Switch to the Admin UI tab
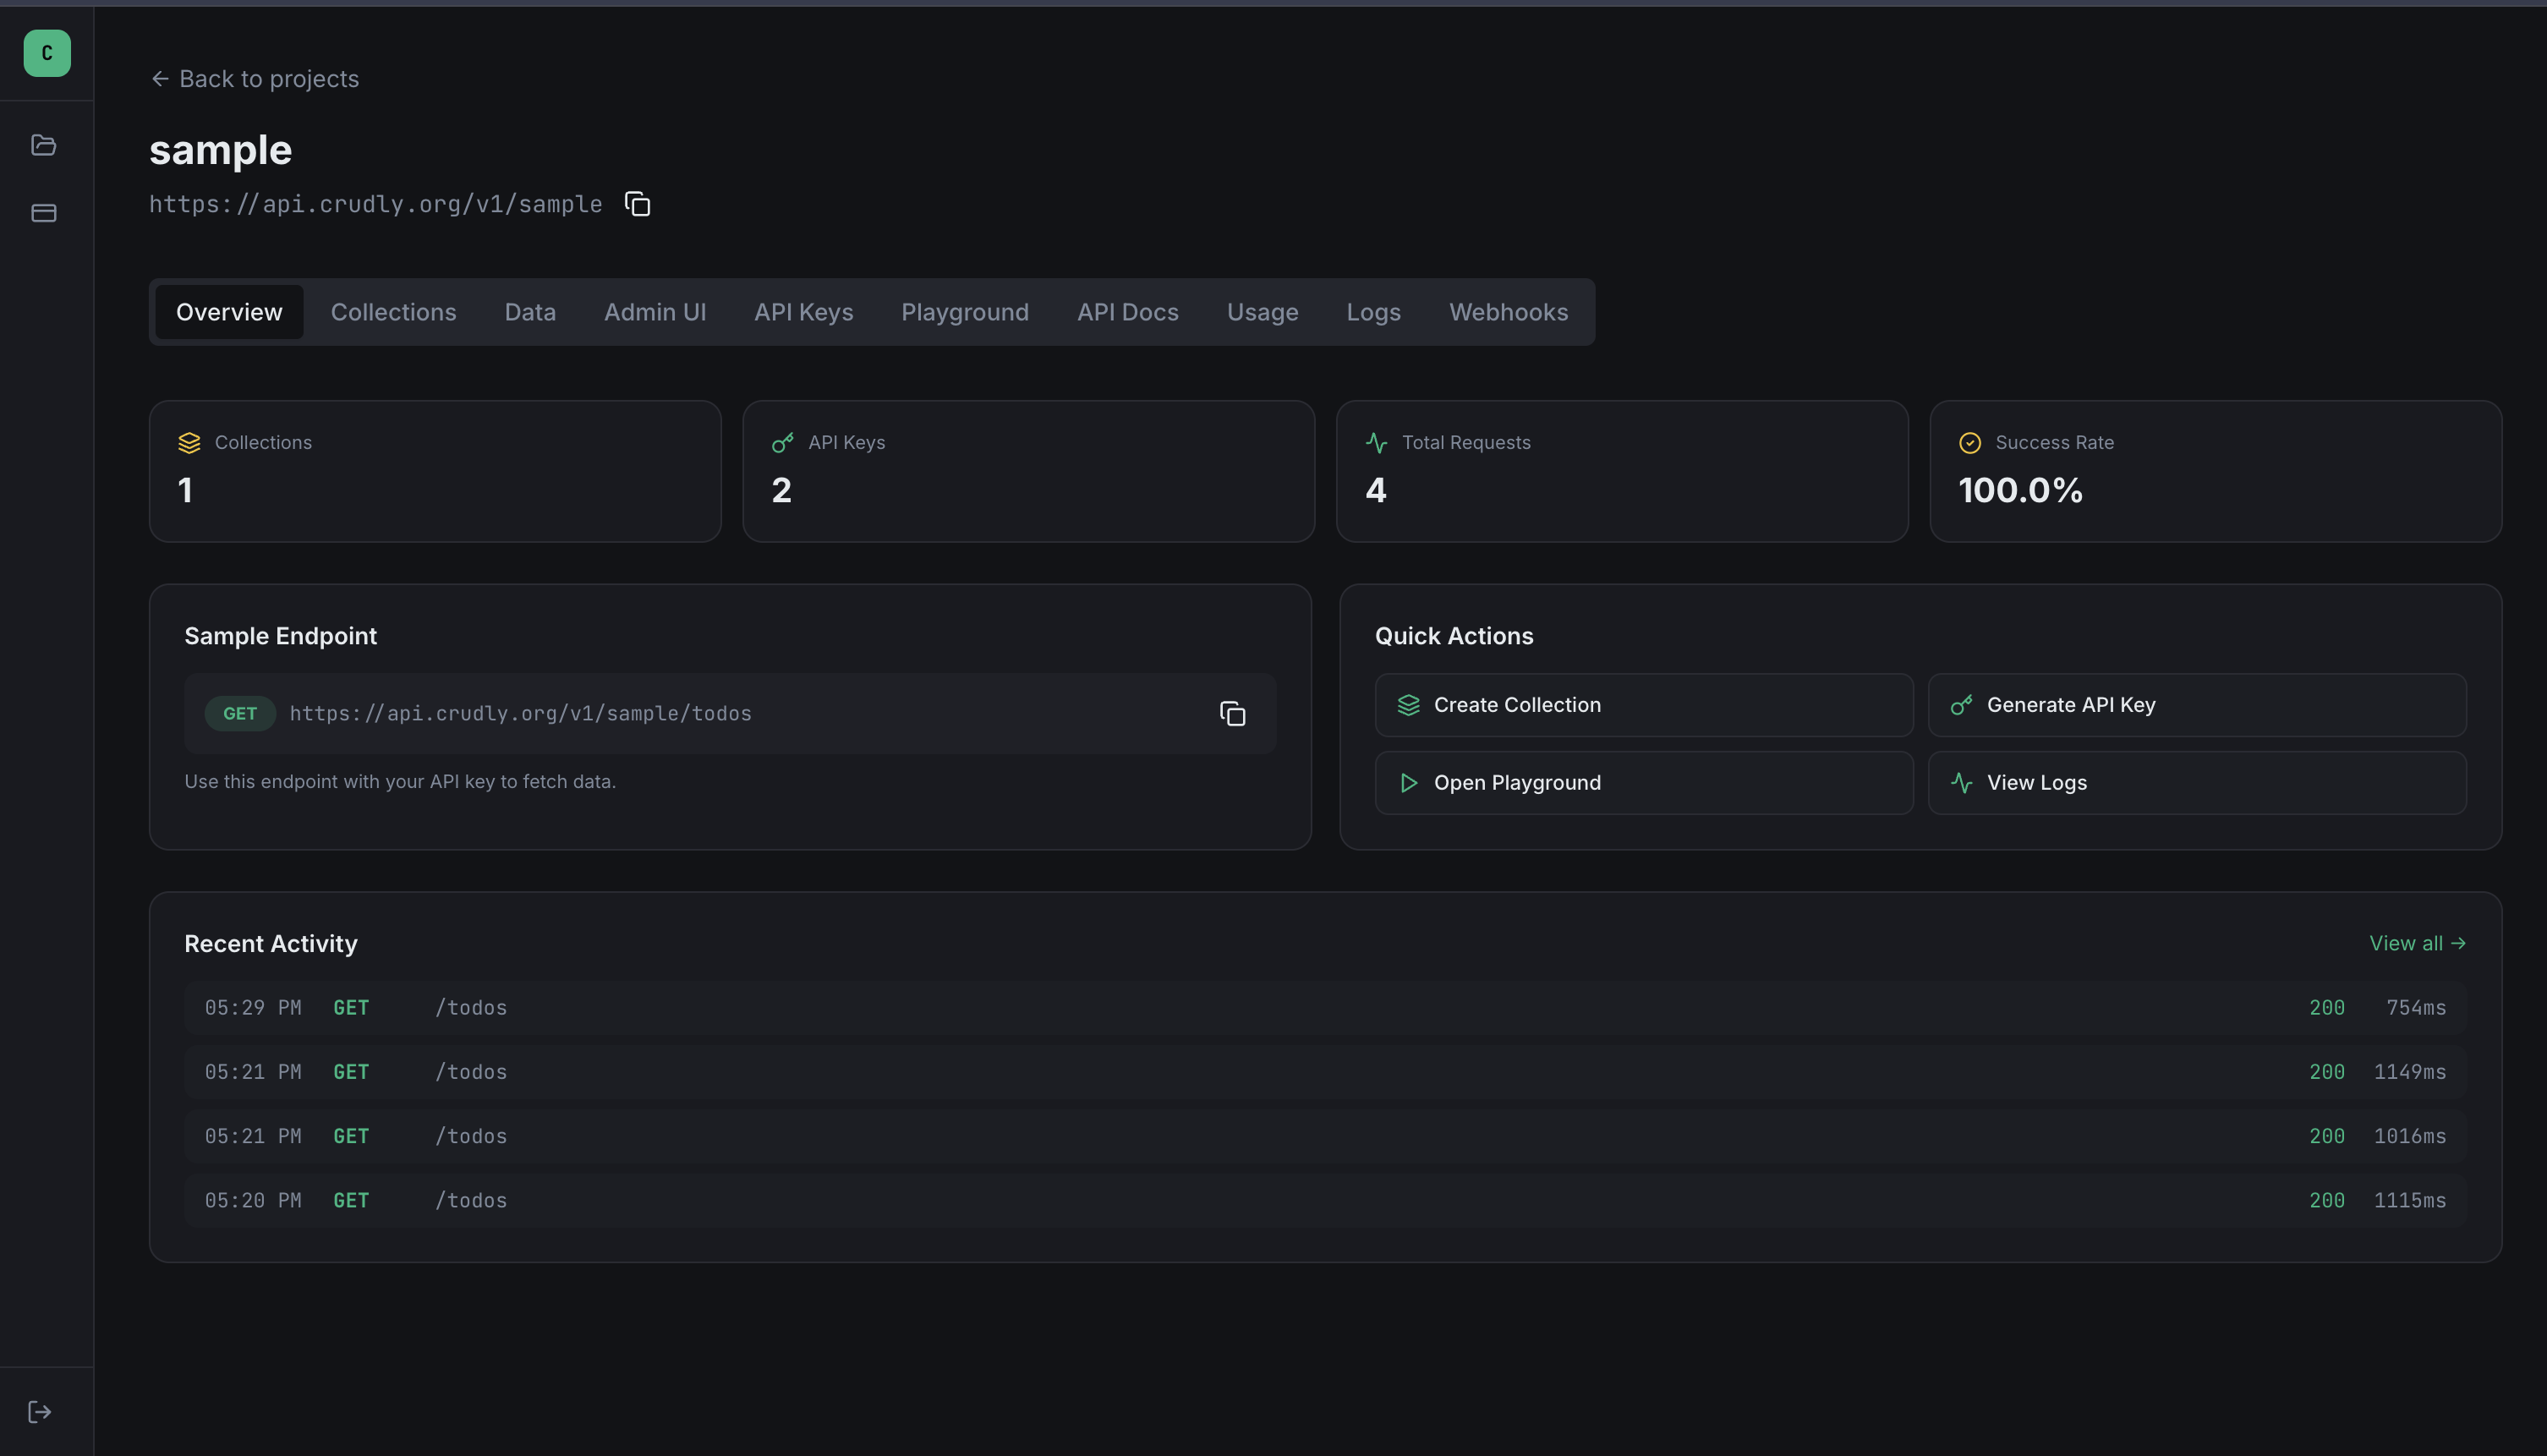The image size is (2547, 1456). (x=655, y=312)
